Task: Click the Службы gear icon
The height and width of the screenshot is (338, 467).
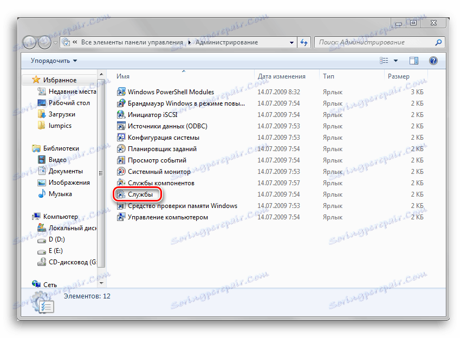Action: (x=121, y=194)
